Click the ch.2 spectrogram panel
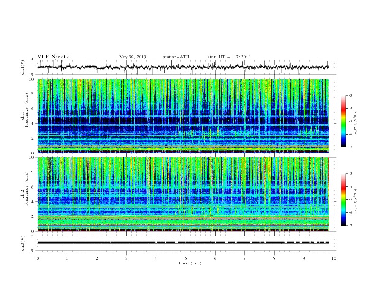The width and height of the screenshot is (376, 290). tap(183, 194)
